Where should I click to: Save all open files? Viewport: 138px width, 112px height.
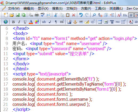click(x=23, y=15)
